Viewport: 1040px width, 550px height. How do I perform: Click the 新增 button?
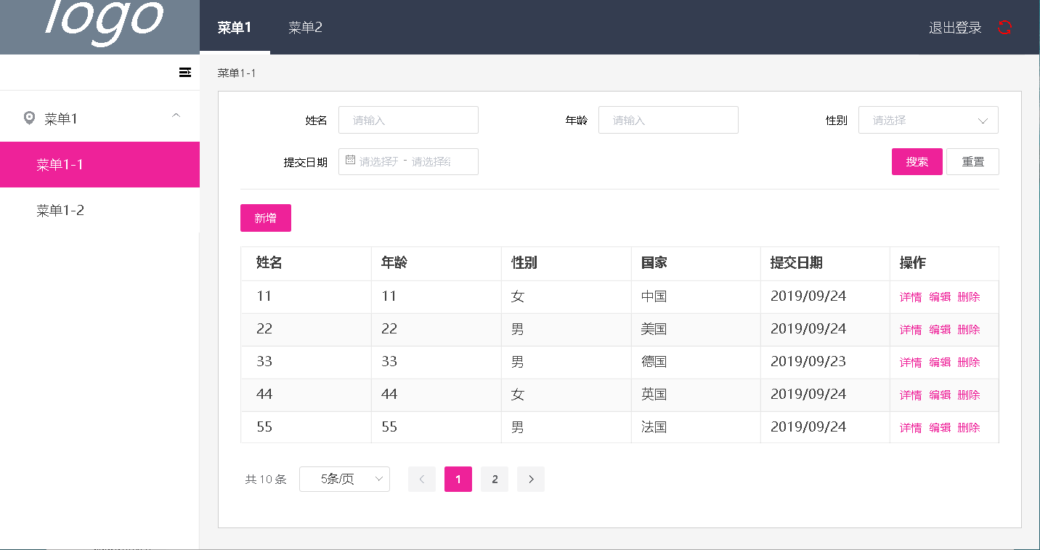point(266,218)
